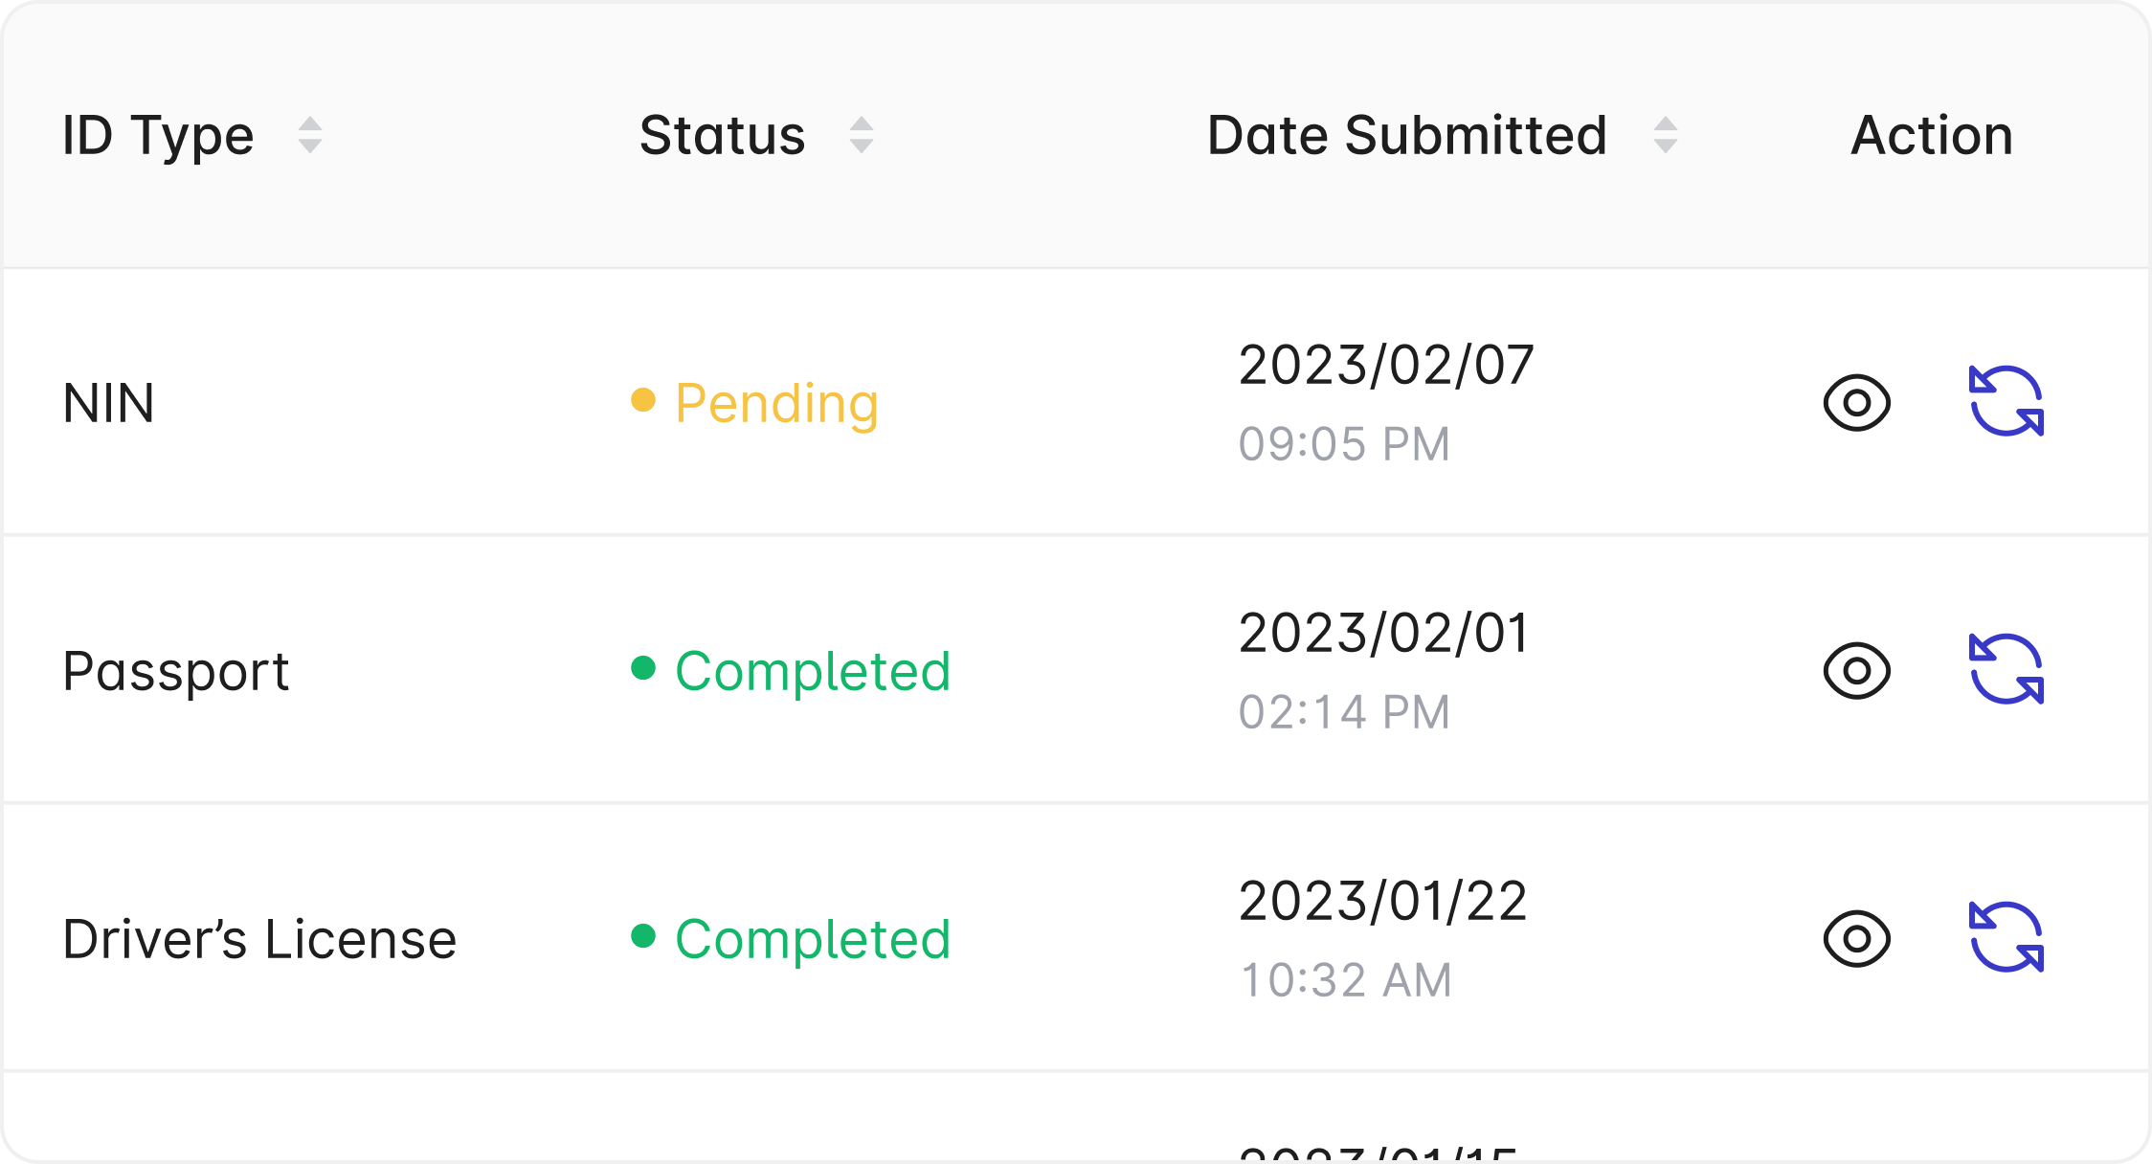Click Completed status for Driver's License
Screen dimensions: 2152x1164
tap(812, 939)
